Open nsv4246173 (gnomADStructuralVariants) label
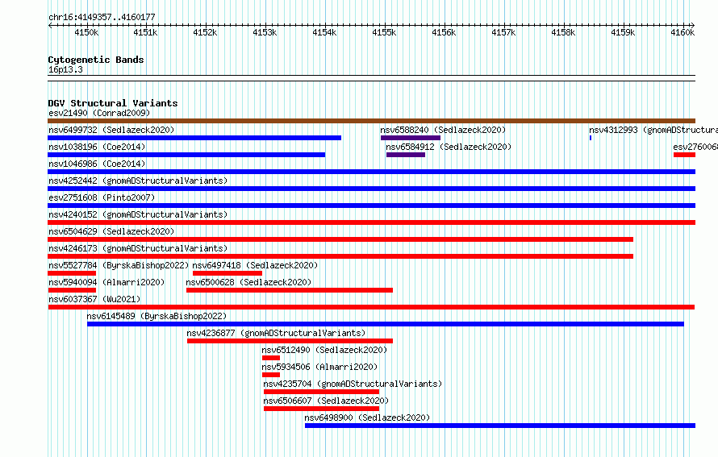 coord(138,248)
